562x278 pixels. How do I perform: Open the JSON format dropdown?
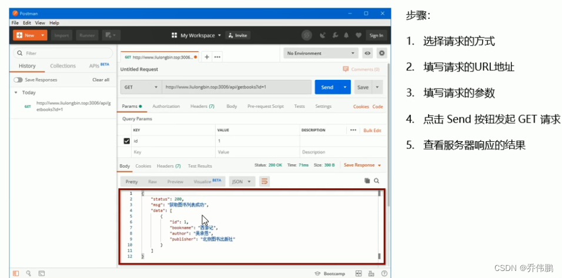[x=242, y=182]
